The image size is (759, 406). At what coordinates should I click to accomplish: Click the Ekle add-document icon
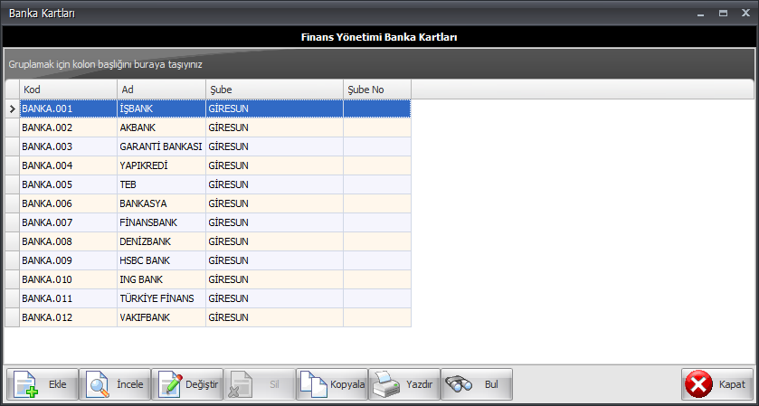(25, 384)
